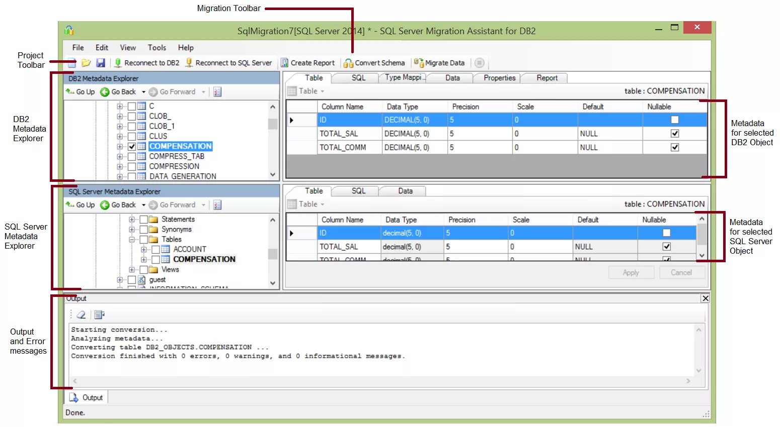This screenshot has height=427, width=780.
Task: Toggle Nullable checkbox for DB2 ID row
Action: pyautogui.click(x=675, y=120)
